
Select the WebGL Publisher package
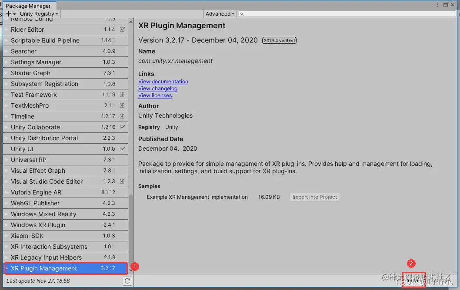coord(65,203)
